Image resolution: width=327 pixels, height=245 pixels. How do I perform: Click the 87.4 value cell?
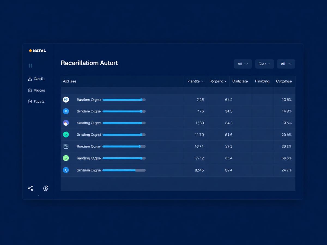tap(229, 170)
